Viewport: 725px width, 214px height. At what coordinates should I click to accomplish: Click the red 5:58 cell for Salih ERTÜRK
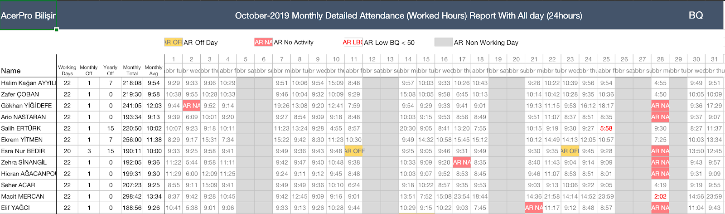click(x=606, y=128)
